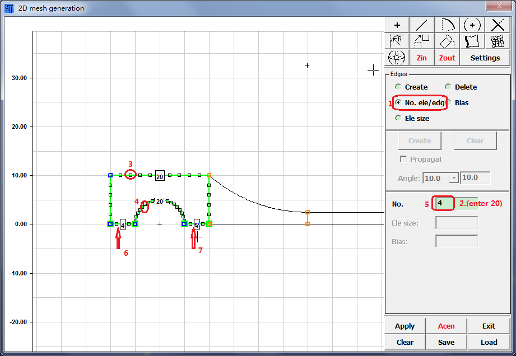
Task: Select the arc drawing tool
Action: coord(447,25)
